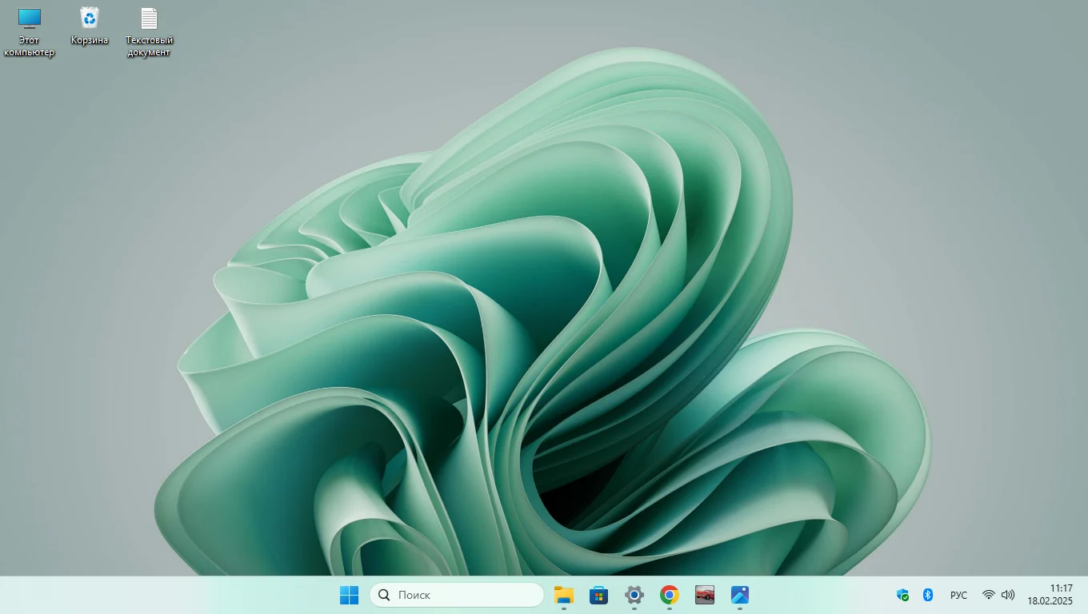
Task: Open Wi-Fi network quick settings
Action: 989,595
